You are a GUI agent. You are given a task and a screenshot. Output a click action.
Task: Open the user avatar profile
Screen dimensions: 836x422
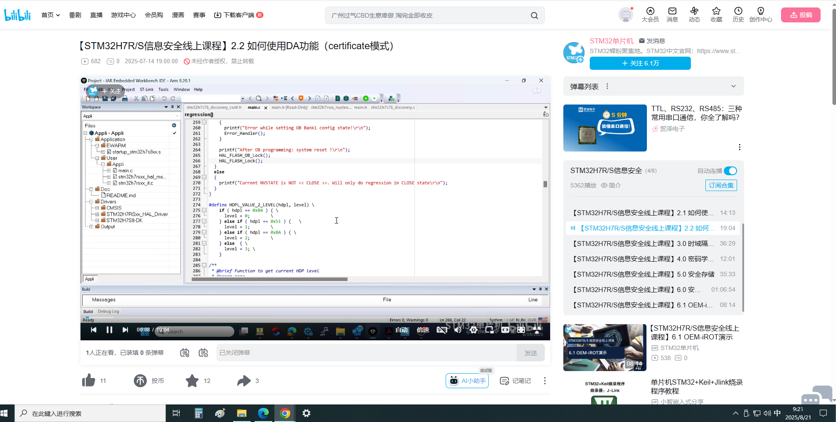pos(625,15)
